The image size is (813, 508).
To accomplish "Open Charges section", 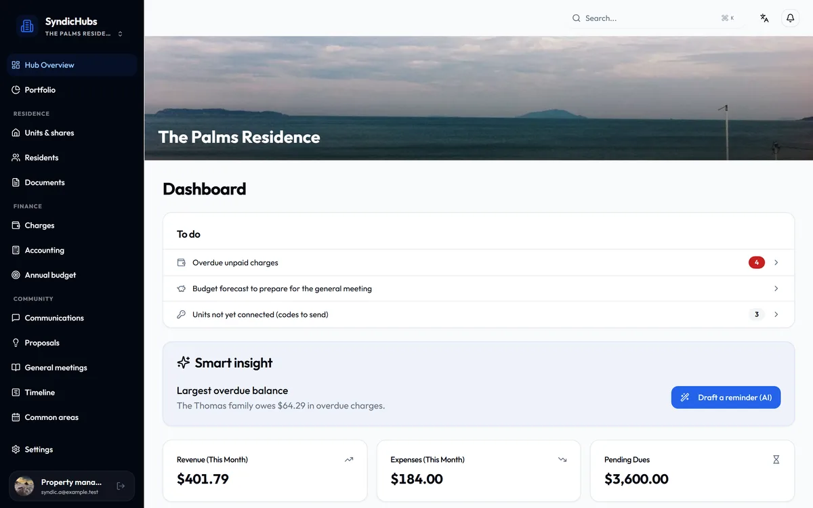I will (x=72, y=226).
